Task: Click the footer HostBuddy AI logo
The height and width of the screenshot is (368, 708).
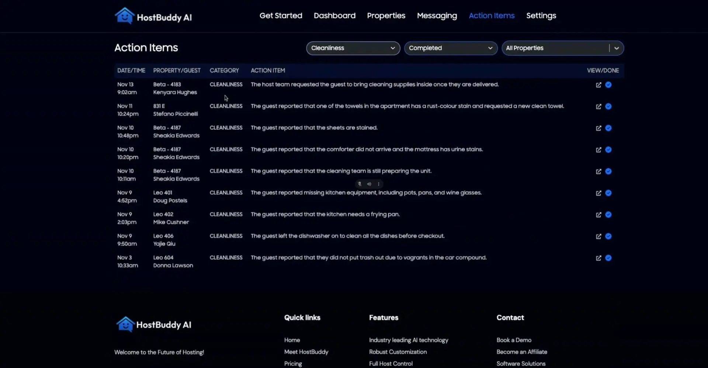Action: point(153,324)
